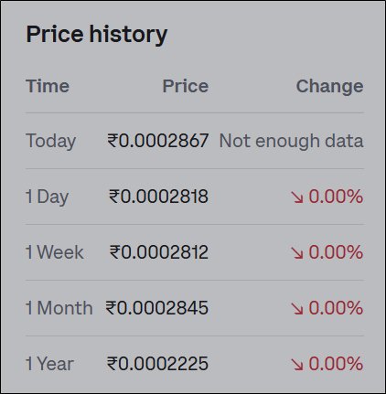Select the 1 Month row label
The width and height of the screenshot is (386, 394).
[59, 308]
